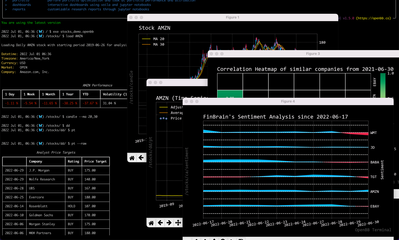
Task: Close the Figure 3 window
Action: pos(211,54)
